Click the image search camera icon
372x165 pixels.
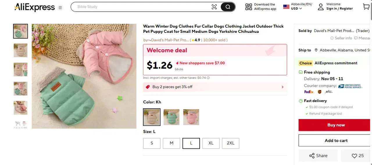pyautogui.click(x=214, y=7)
